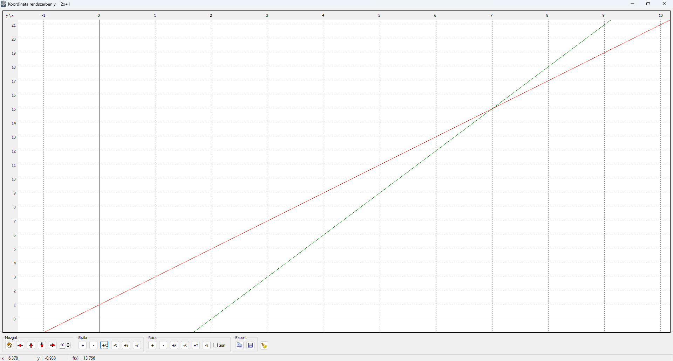Image resolution: width=673 pixels, height=361 pixels.
Task: Click the move step field showing 40
Action: 62,345
